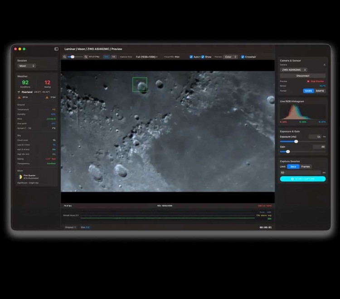Viewport: 340px width, 299px height.
Task: Set capture limit to Secs
Action: (x=293, y=166)
